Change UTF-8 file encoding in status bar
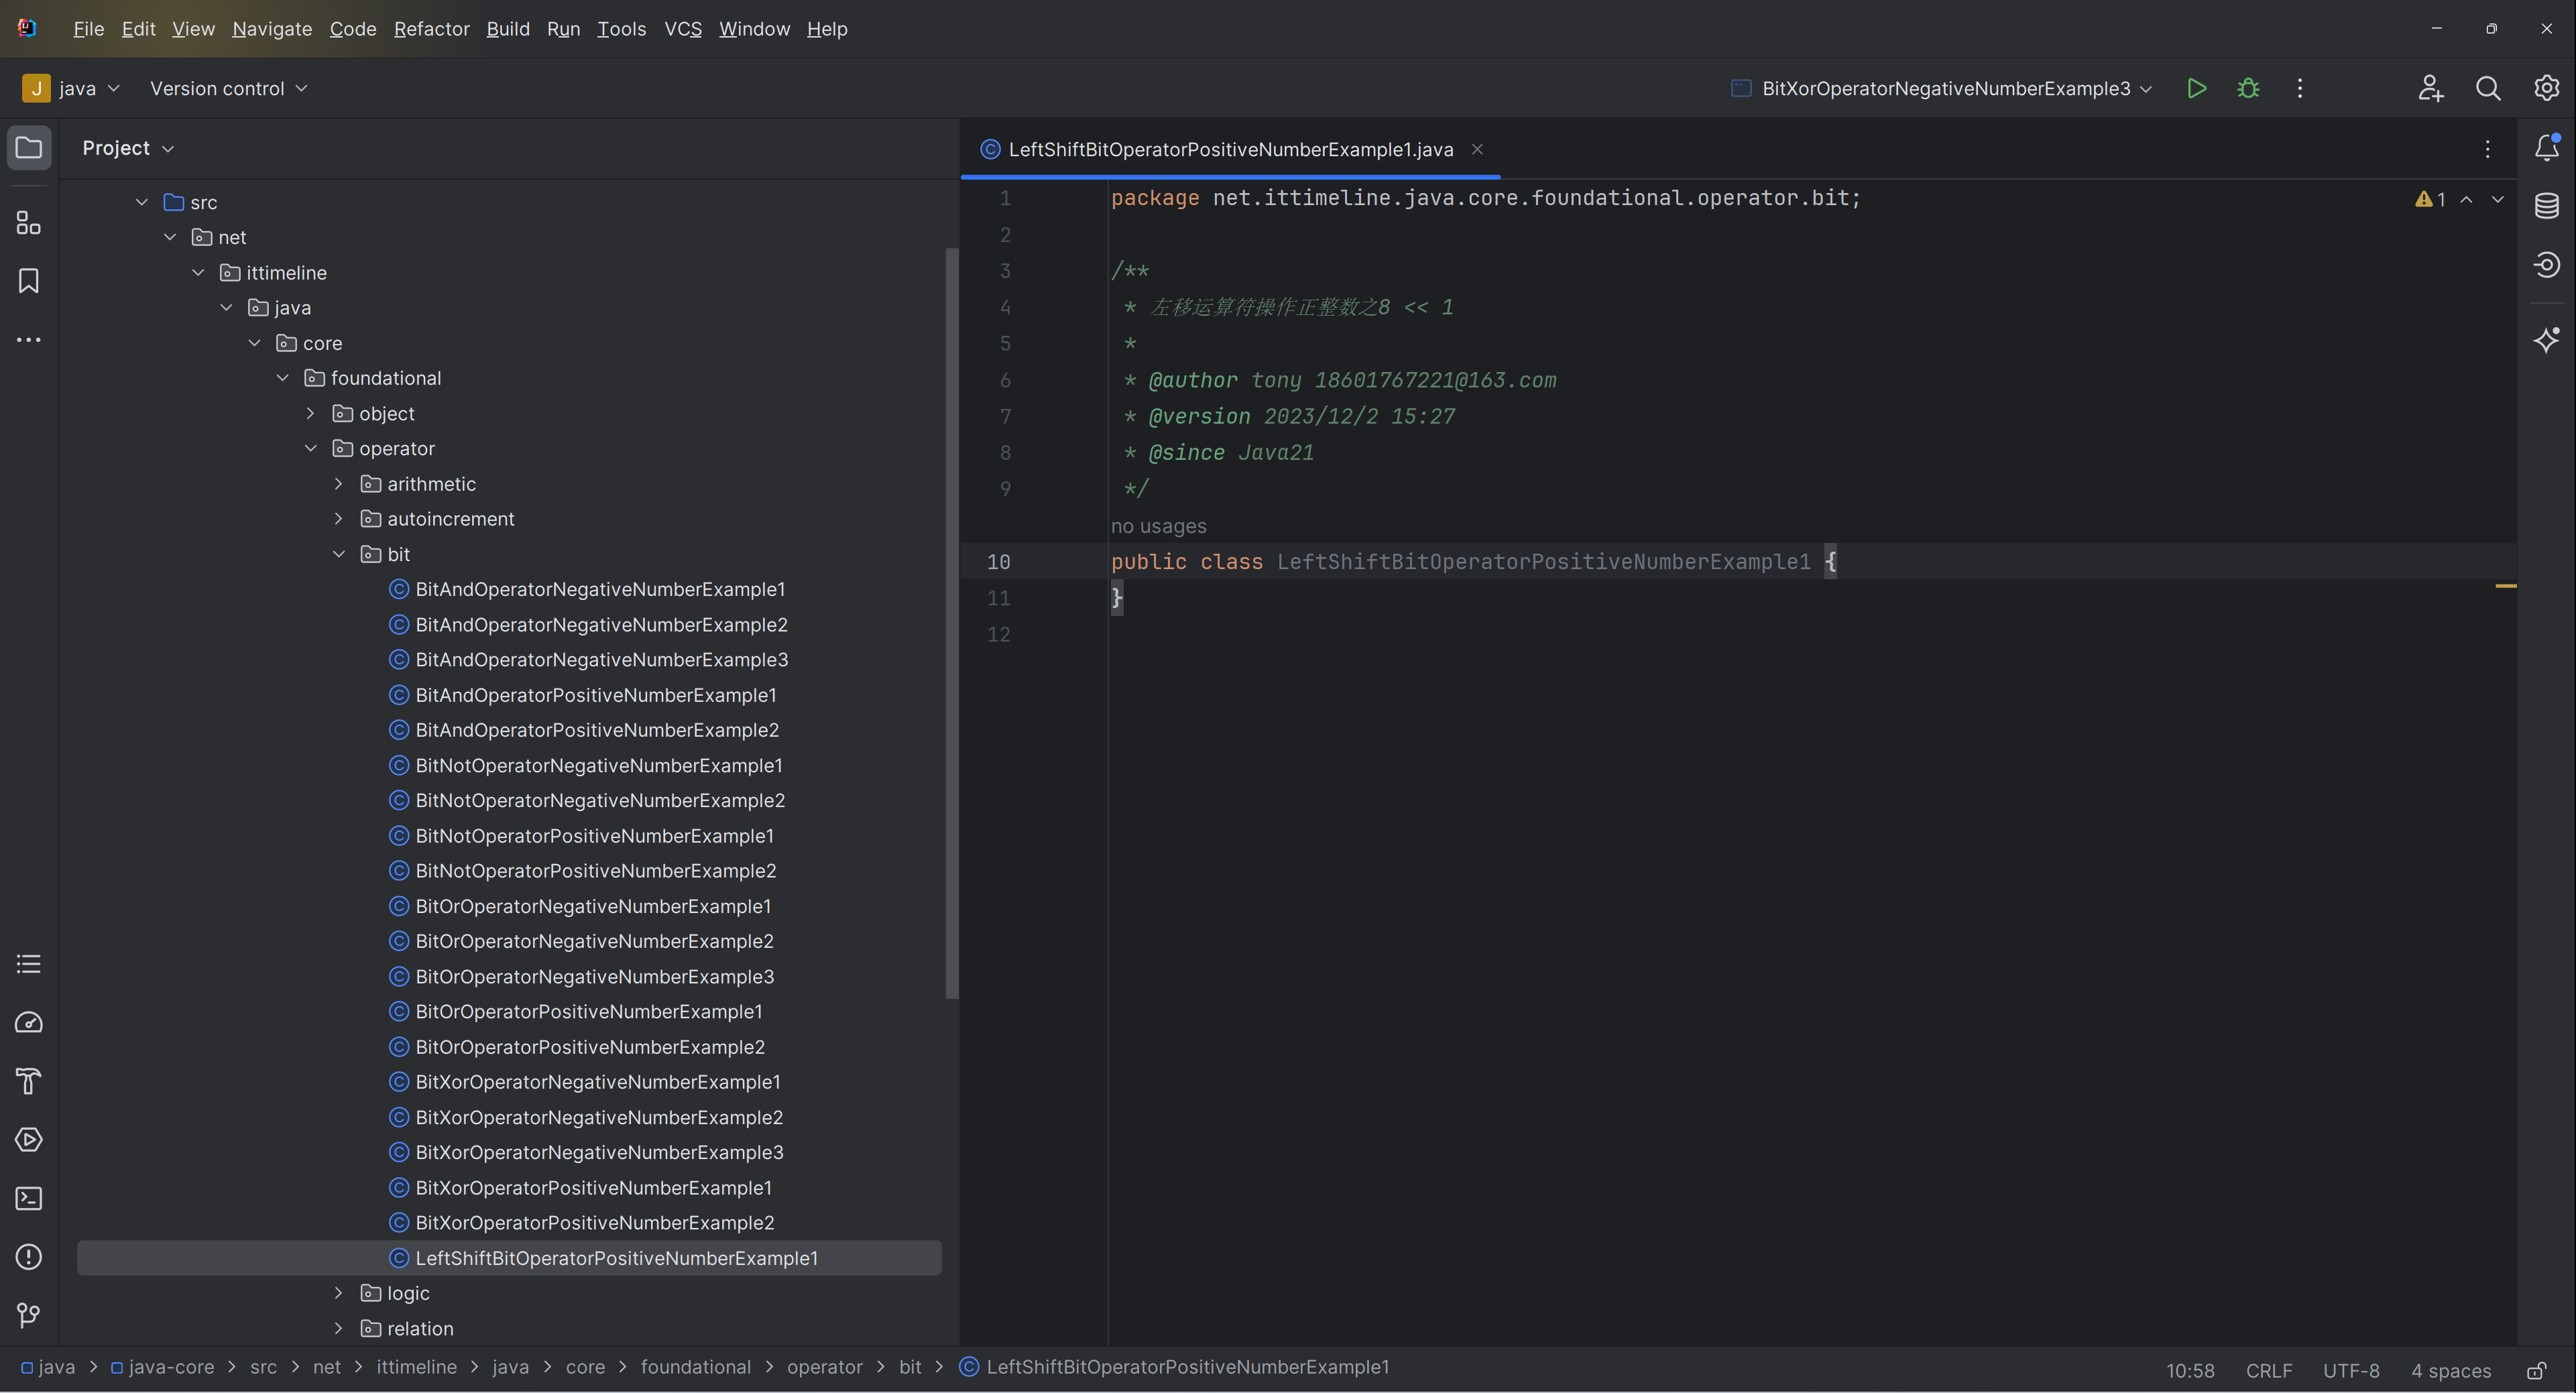This screenshot has height=1393, width=2576. tap(2350, 1370)
